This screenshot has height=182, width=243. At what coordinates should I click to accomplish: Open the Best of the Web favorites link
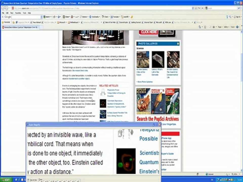109,22
